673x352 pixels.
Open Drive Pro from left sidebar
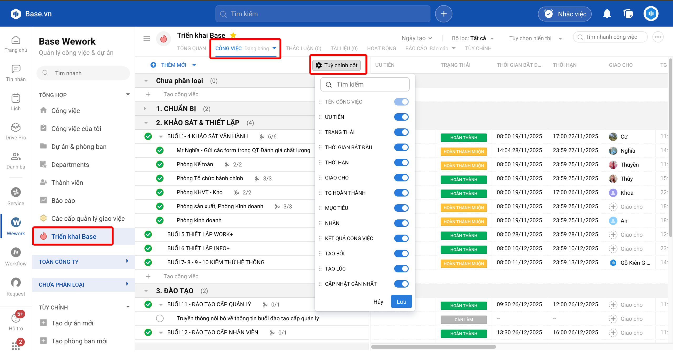[x=16, y=128]
